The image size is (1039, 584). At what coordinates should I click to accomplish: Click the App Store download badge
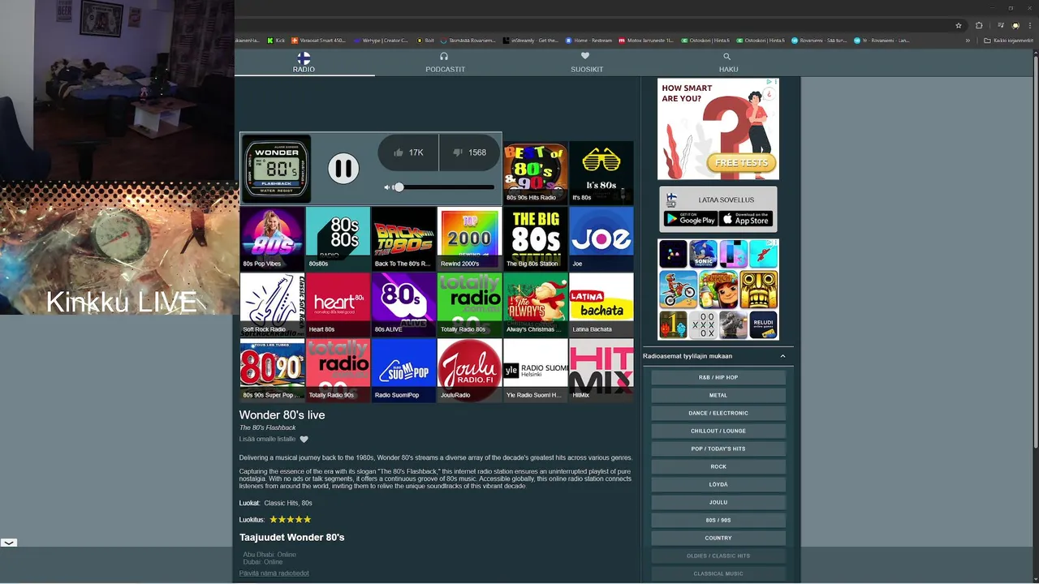point(745,219)
